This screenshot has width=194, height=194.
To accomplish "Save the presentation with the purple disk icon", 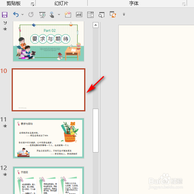I will [x=5, y=15].
